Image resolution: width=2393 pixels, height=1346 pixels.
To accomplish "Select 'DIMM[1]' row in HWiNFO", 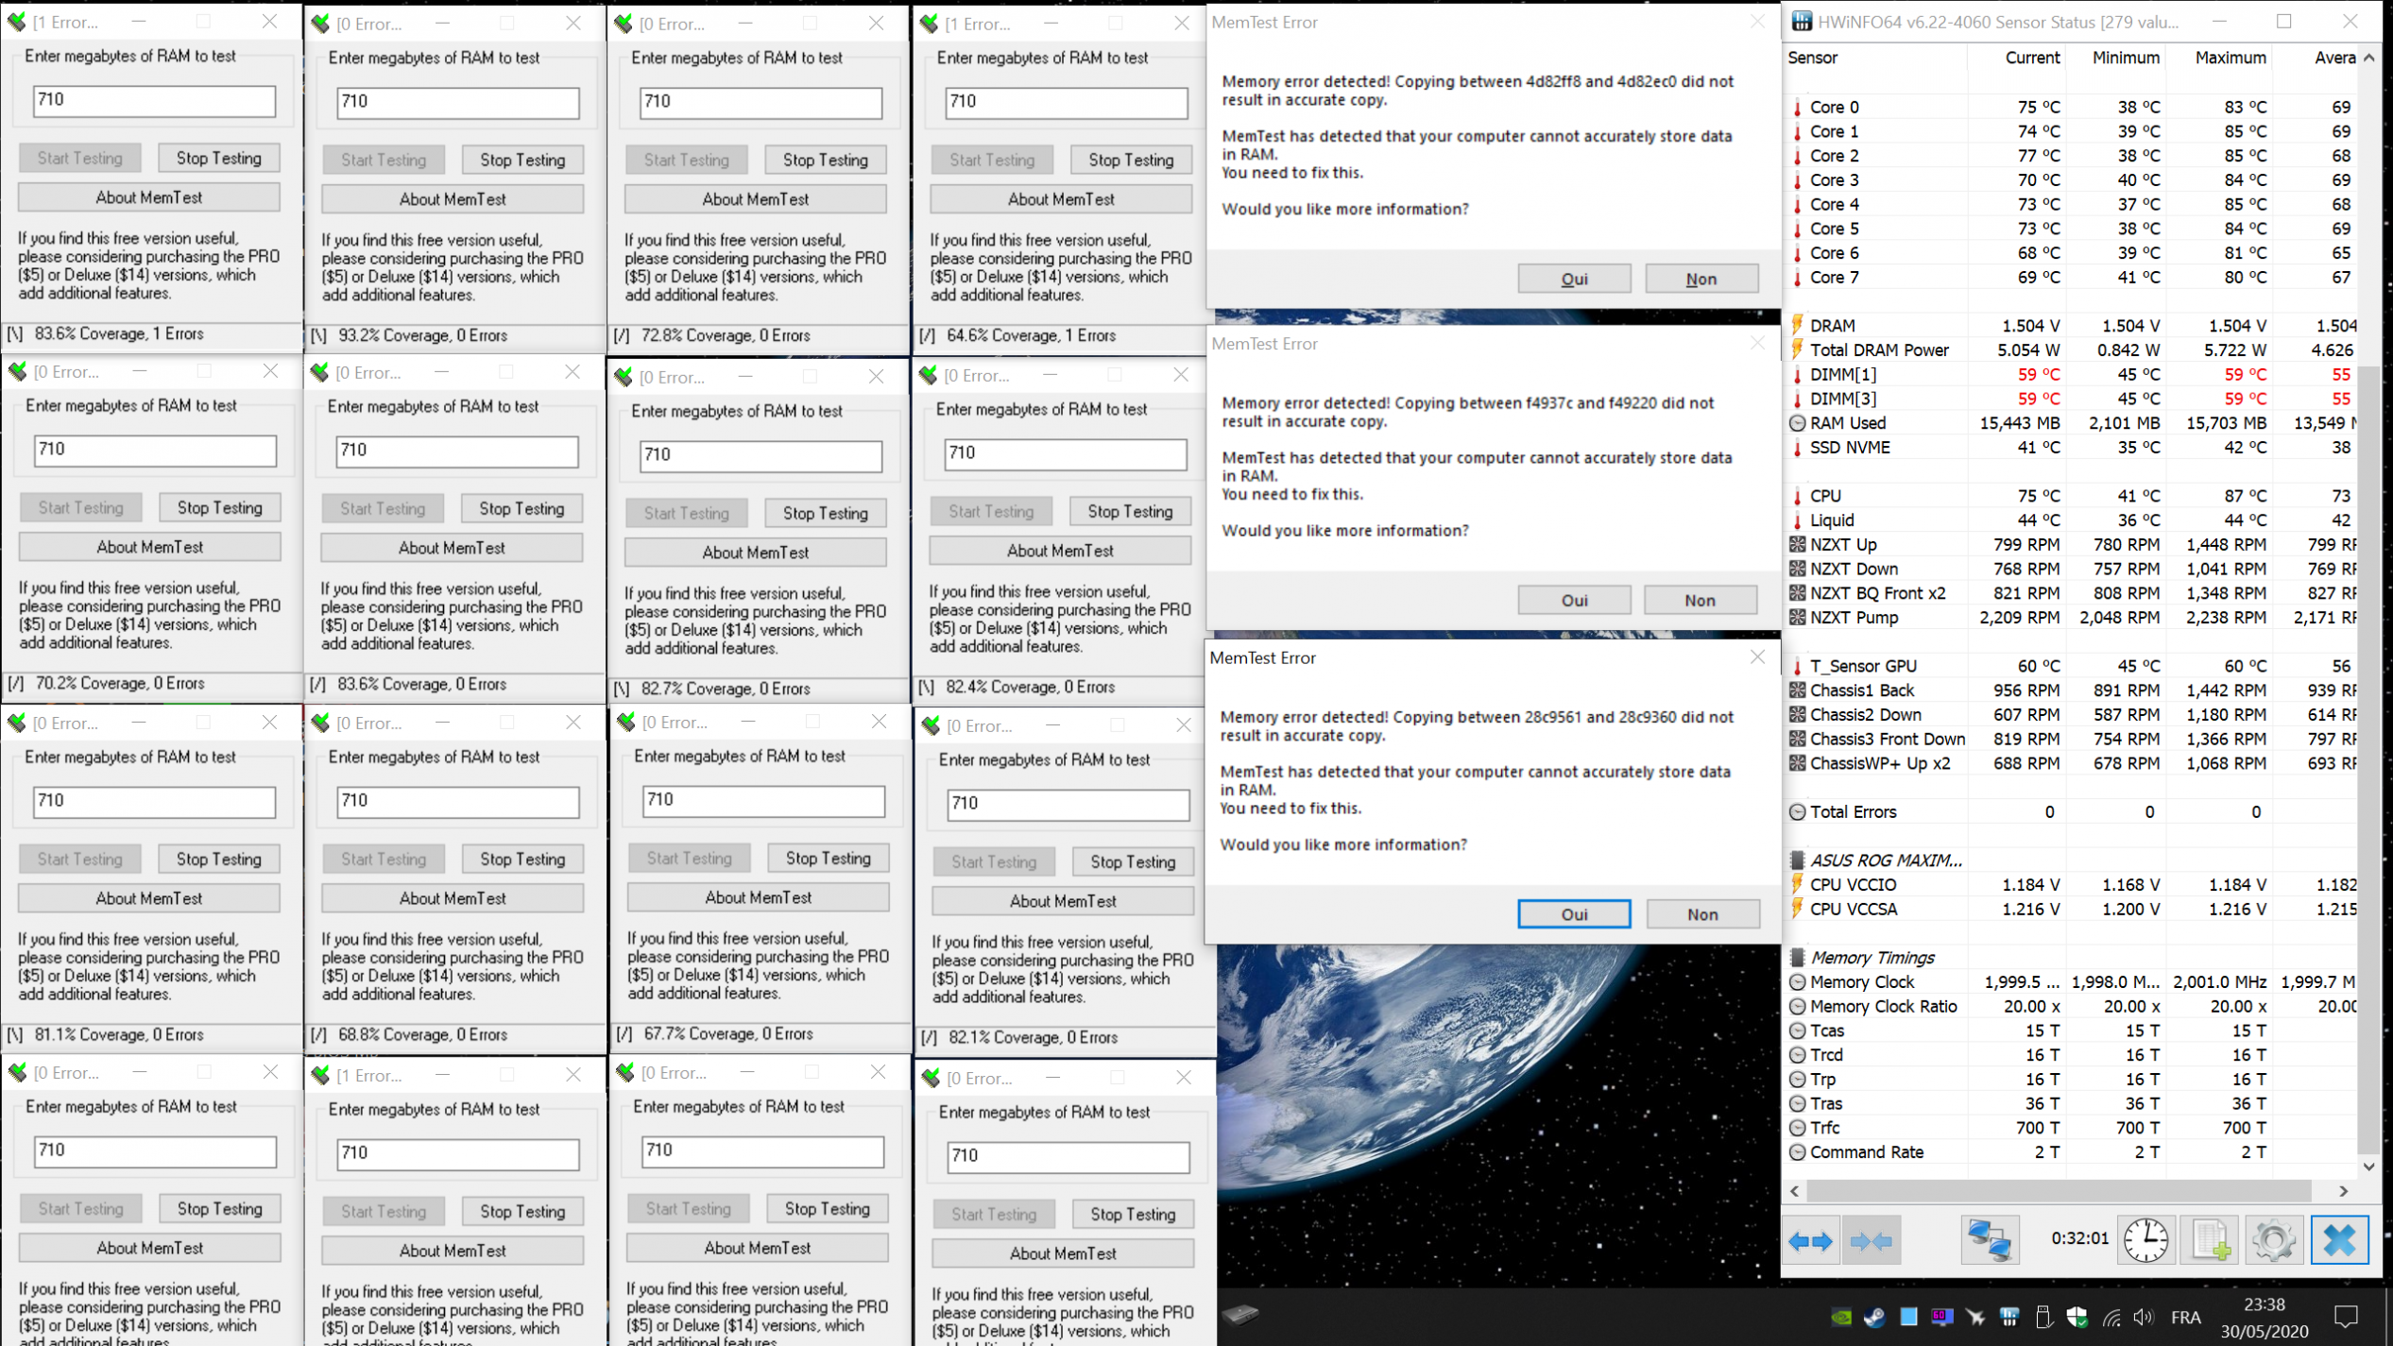I will coord(2071,374).
